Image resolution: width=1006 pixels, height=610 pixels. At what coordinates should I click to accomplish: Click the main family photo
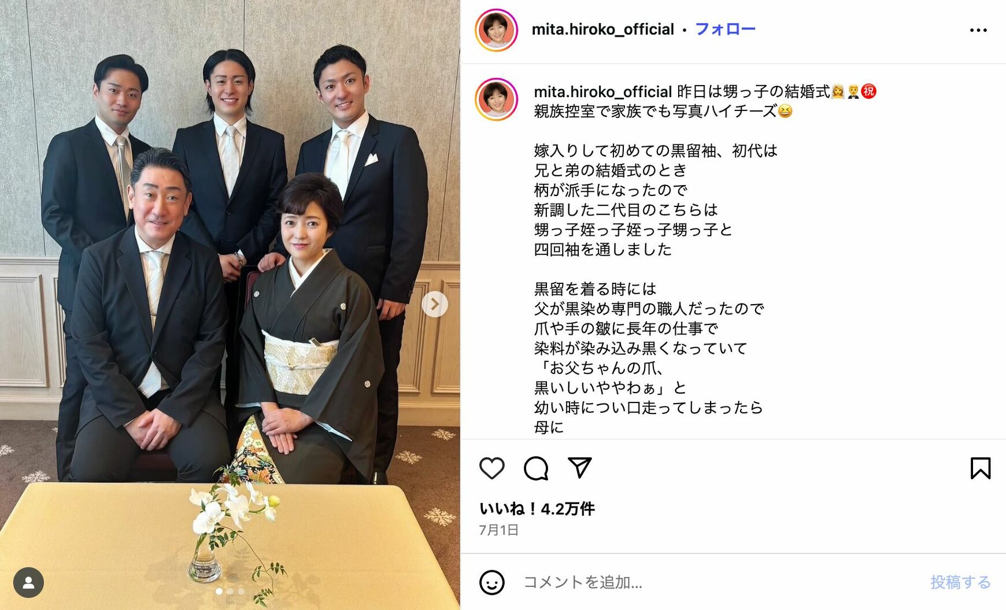[230, 305]
